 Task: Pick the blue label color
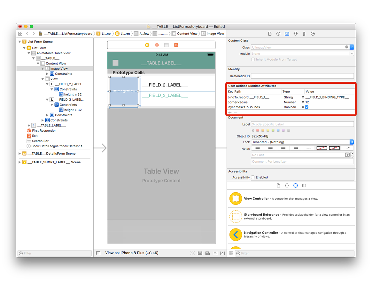pos(278,130)
